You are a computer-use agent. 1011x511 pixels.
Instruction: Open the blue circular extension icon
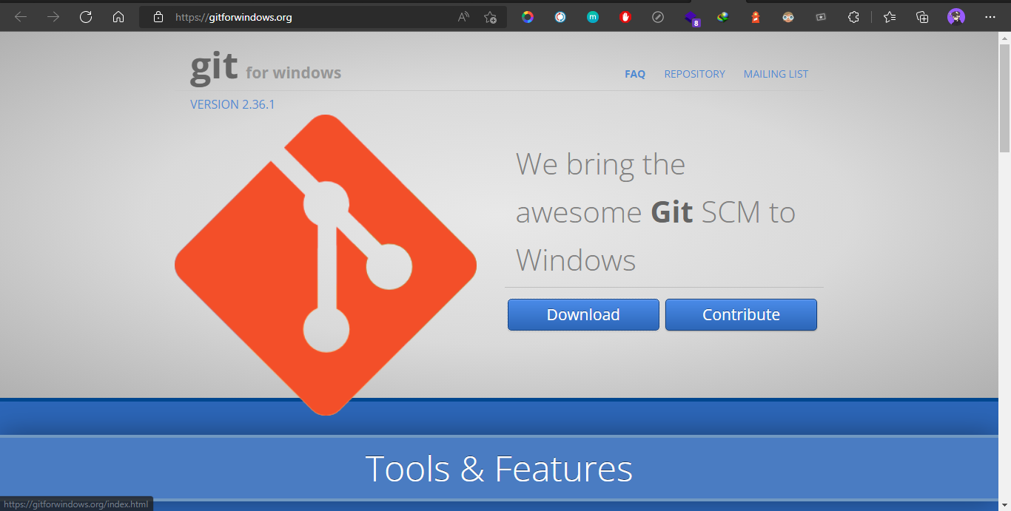pos(560,17)
